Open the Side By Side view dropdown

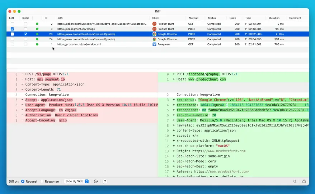coord(77,181)
